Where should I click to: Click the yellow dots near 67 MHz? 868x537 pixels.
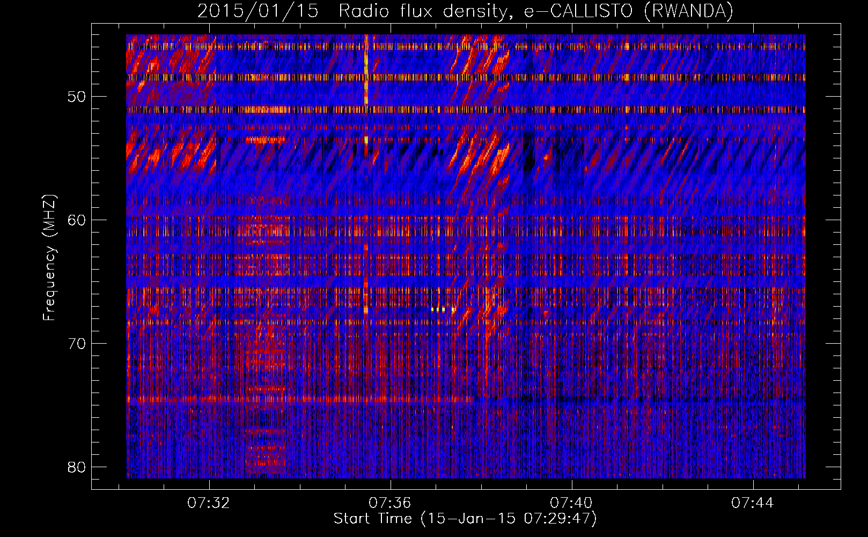[x=444, y=309]
